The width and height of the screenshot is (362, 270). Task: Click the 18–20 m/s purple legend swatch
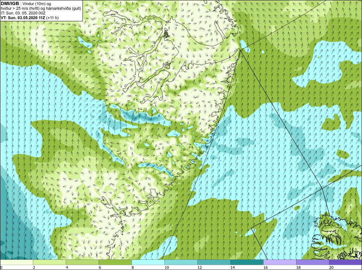click(x=313, y=262)
